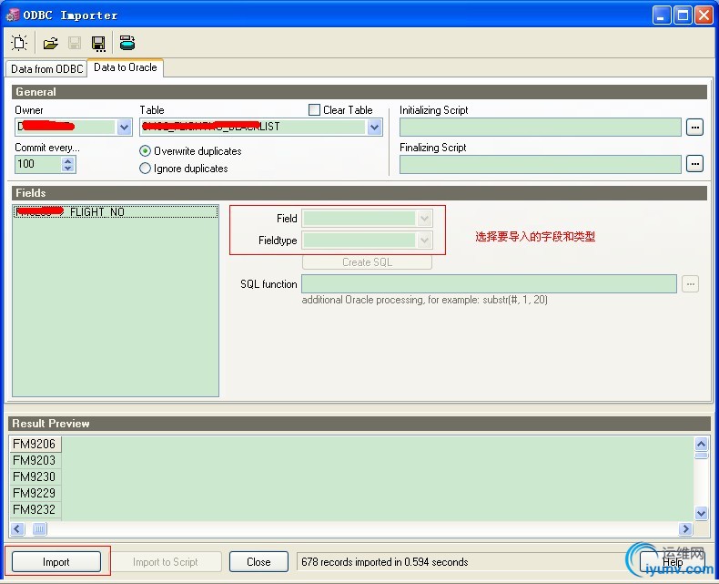This screenshot has height=584, width=719.
Task: Choose Ignore duplicates radio option
Action: coord(145,169)
